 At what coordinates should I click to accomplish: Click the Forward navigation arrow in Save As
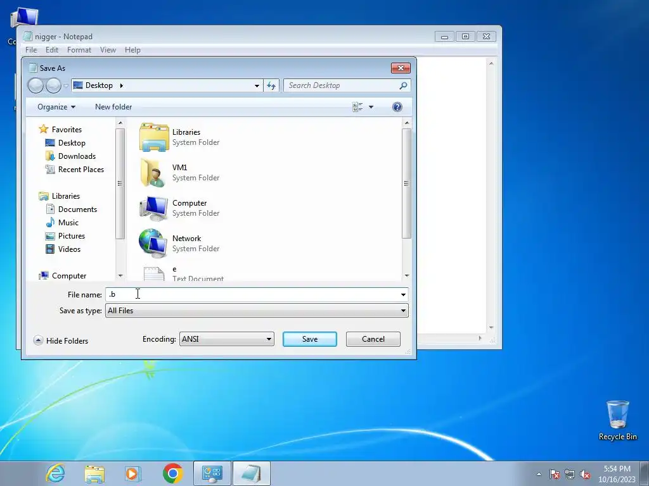tap(53, 85)
